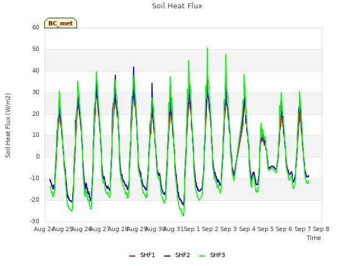This screenshot has width=355, height=266.
Task: Click the blue SHF2 legend color marker
Action: [167, 256]
